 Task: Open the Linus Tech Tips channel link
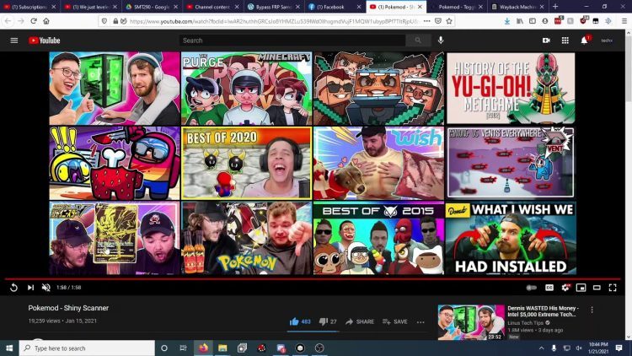click(526, 323)
